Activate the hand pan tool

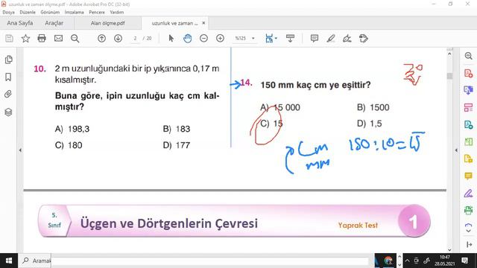pos(187,38)
